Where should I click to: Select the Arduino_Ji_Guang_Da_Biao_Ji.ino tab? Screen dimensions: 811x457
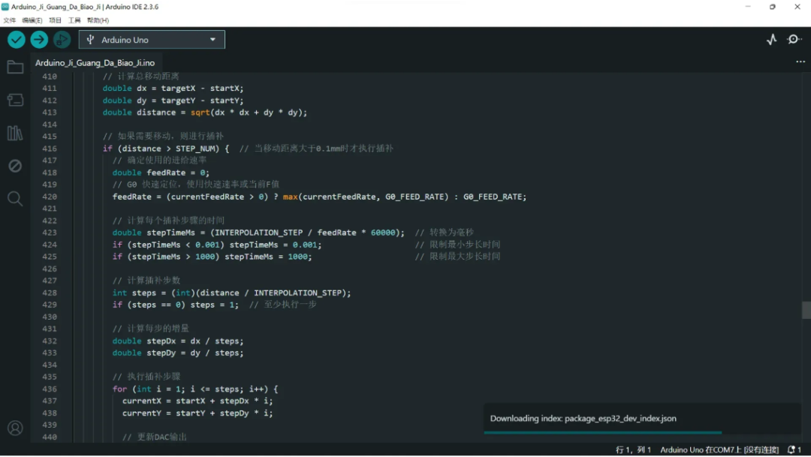(95, 63)
